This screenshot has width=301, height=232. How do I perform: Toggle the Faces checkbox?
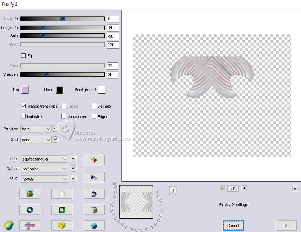pyautogui.click(x=64, y=106)
